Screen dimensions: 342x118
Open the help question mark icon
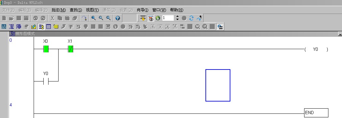coord(117,18)
